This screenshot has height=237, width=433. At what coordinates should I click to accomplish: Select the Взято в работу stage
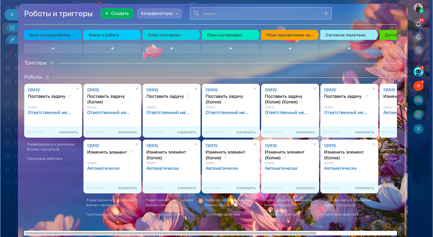112,35
